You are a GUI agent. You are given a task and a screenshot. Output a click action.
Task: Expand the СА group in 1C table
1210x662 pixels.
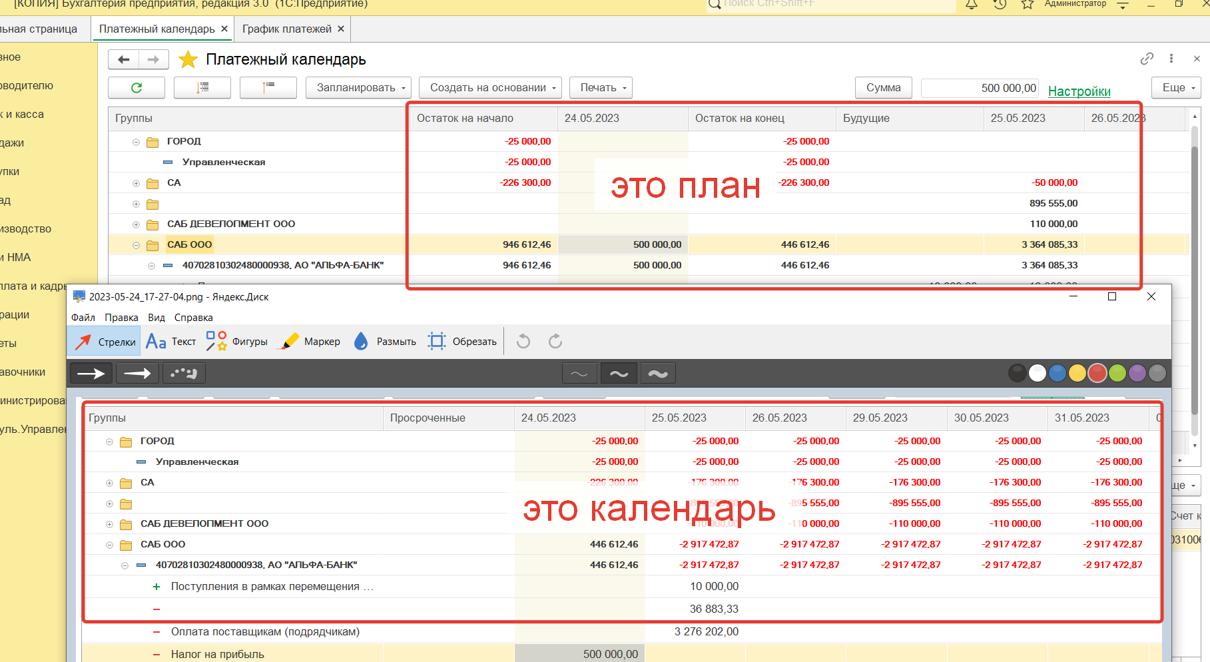click(136, 183)
